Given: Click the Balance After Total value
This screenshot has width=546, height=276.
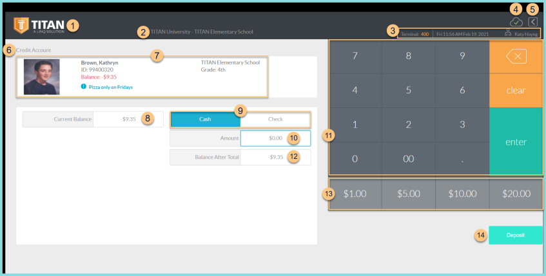Looking at the screenshot, I should 276,157.
